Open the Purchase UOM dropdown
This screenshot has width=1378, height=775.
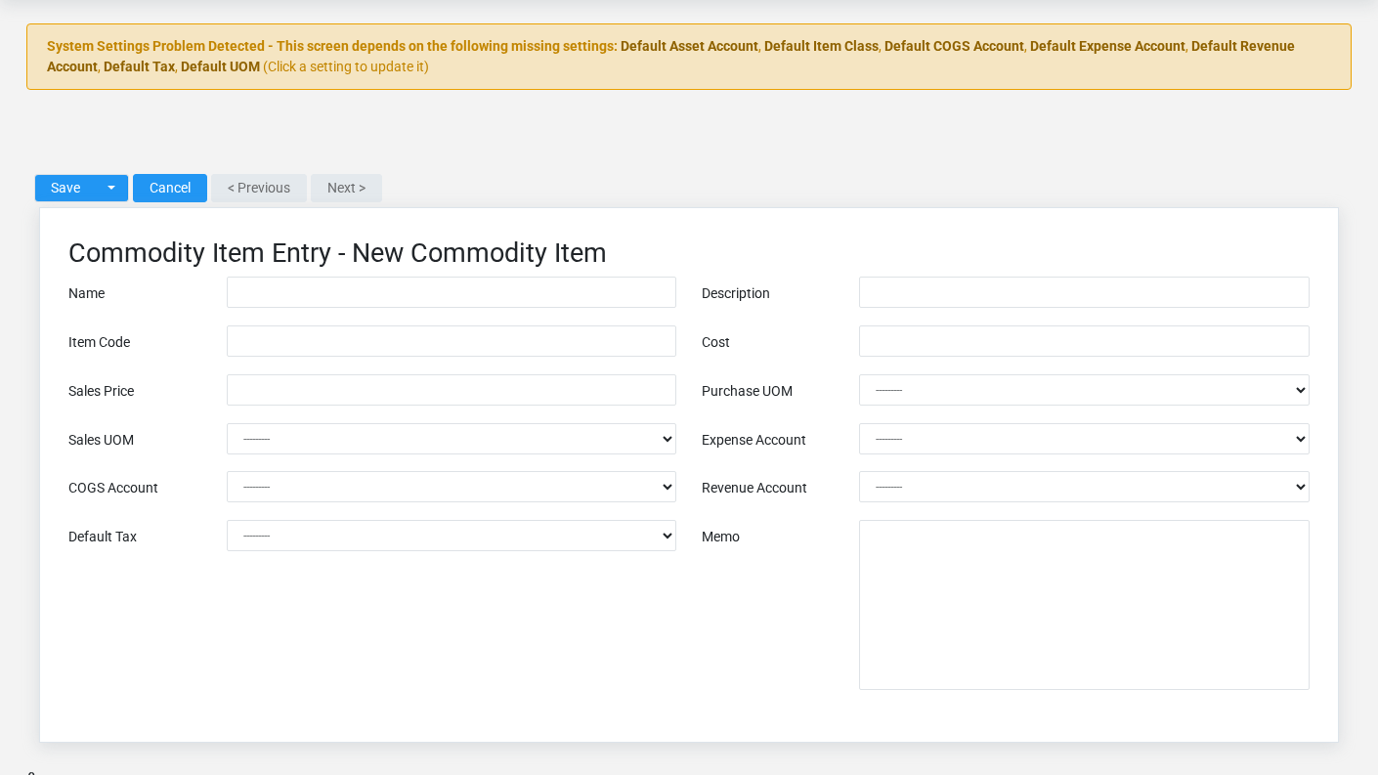[x=1084, y=390]
